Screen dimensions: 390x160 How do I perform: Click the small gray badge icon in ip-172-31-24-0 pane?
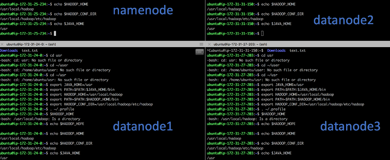(x=200, y=52)
